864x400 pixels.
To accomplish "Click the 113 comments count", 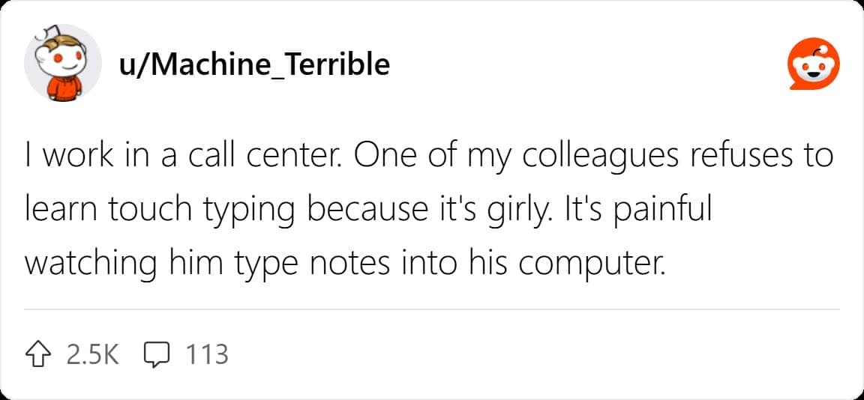I will pos(205,354).
